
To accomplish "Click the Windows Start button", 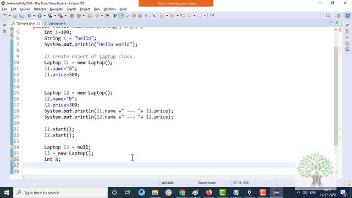I will point(7,193).
